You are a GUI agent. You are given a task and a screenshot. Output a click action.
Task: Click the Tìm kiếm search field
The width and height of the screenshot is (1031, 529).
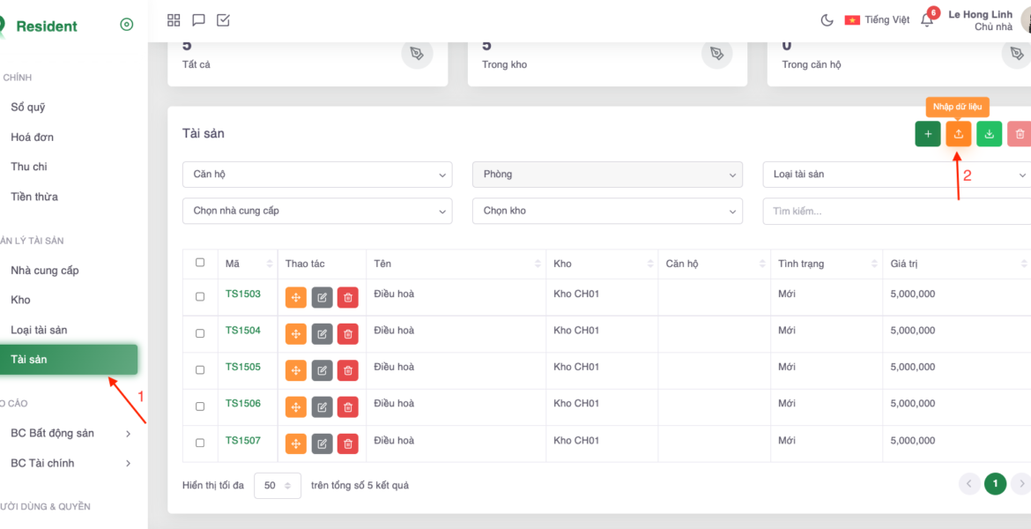[x=894, y=211]
